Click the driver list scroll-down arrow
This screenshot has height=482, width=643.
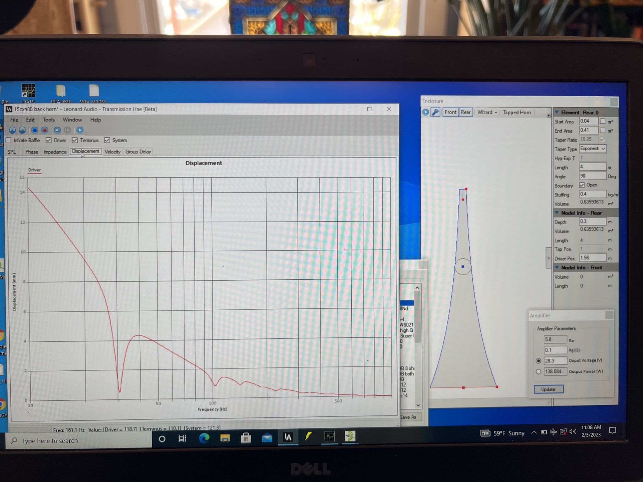[418, 405]
